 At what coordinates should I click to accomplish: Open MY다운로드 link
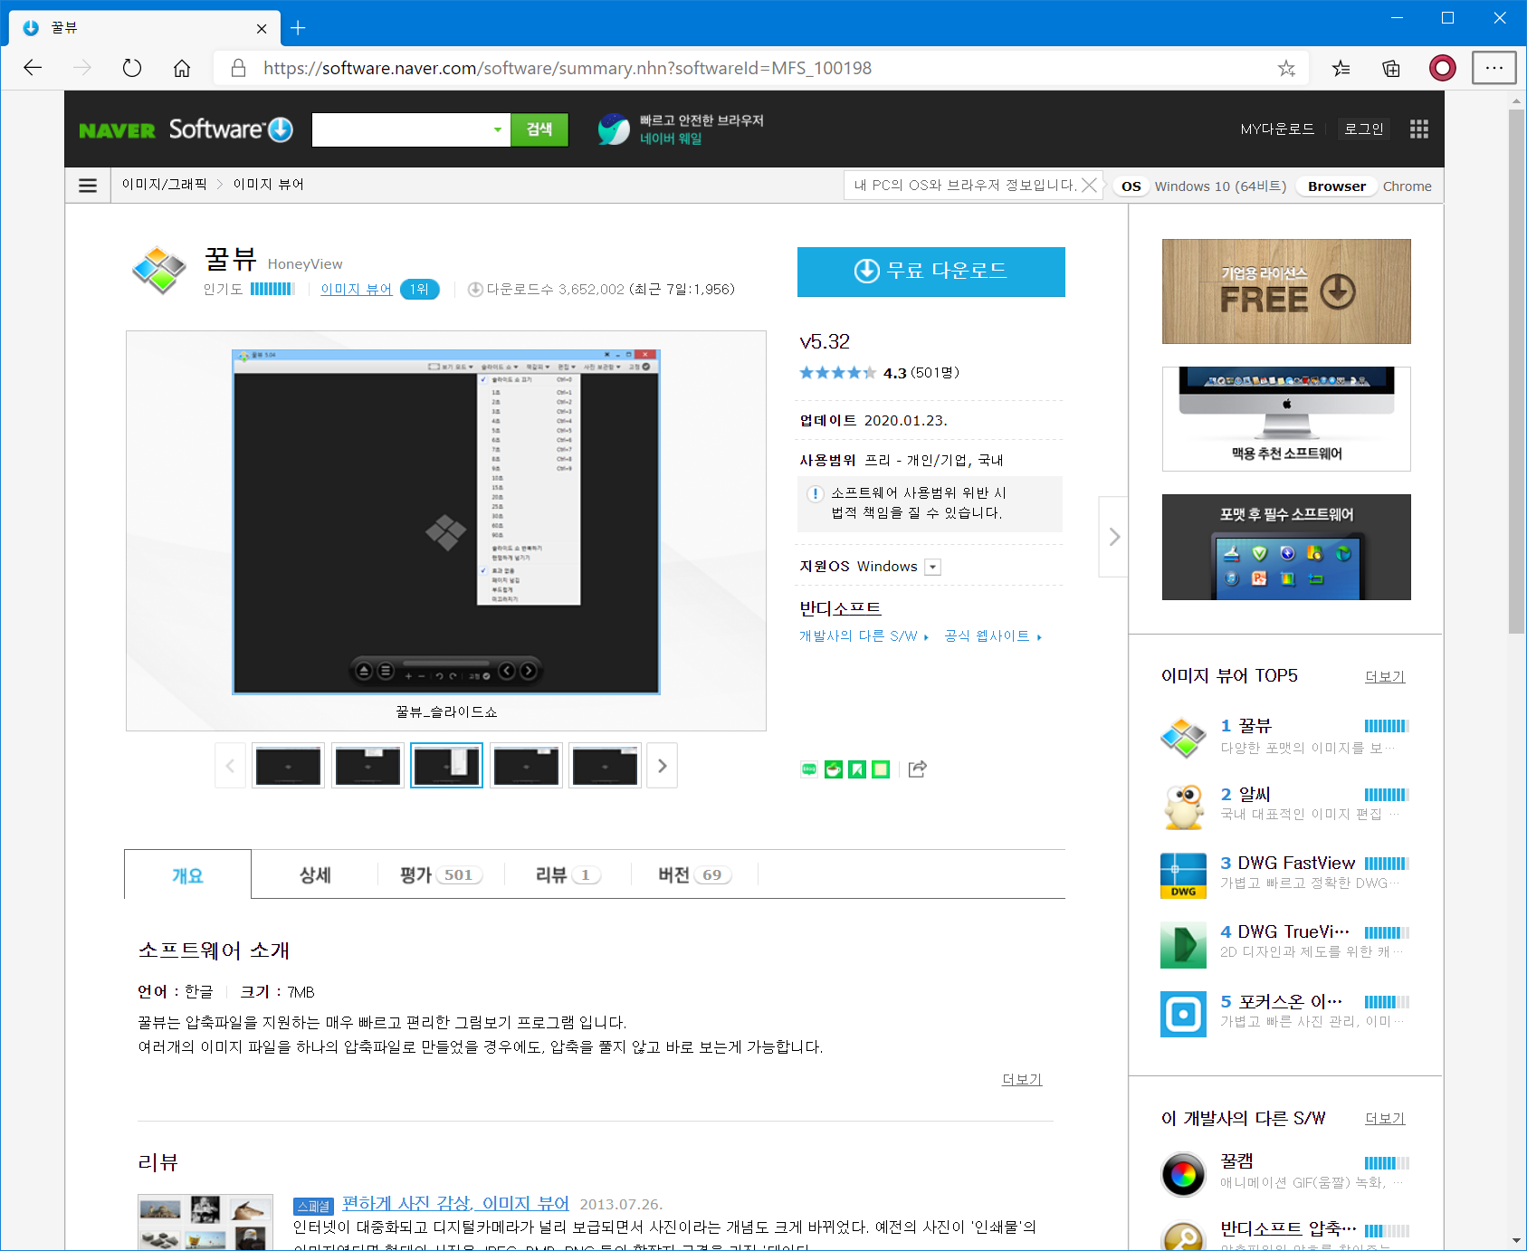click(1277, 129)
